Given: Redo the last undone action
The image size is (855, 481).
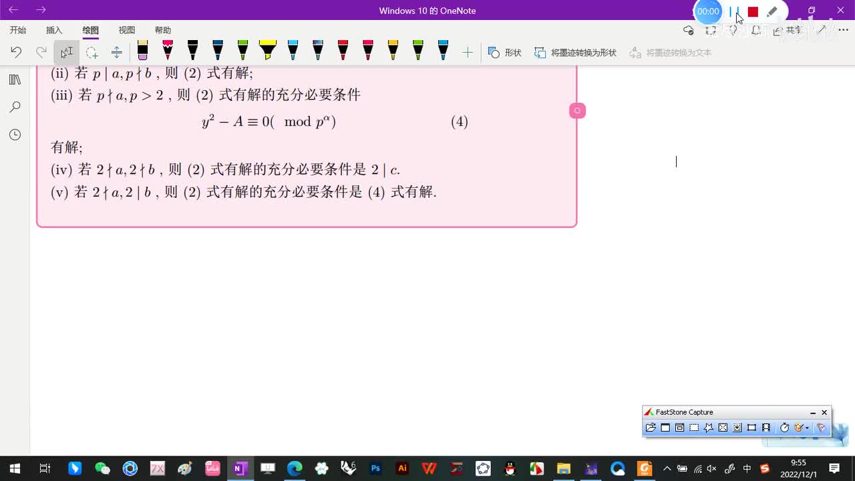Looking at the screenshot, I should 41,52.
